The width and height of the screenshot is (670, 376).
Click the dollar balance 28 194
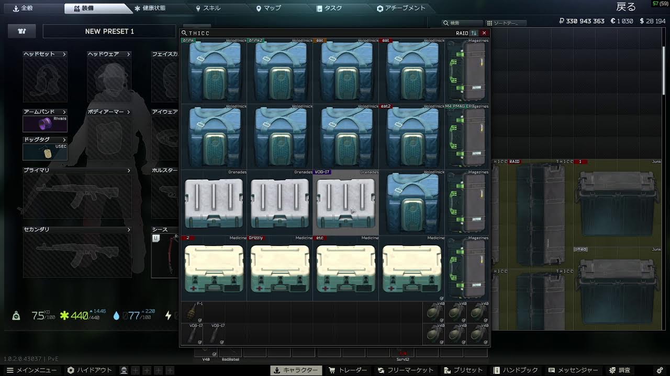click(653, 21)
